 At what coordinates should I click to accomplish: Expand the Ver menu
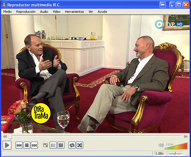tap(91, 12)
